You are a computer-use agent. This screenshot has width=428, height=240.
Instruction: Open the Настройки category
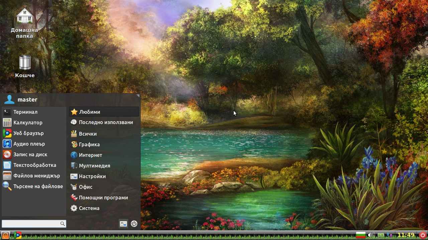click(x=104, y=176)
